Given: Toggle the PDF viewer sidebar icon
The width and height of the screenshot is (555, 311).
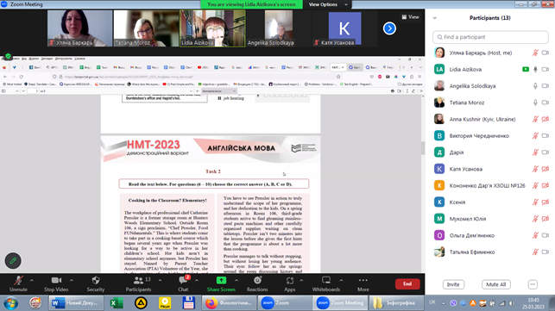Looking at the screenshot, I should [x=3, y=90].
